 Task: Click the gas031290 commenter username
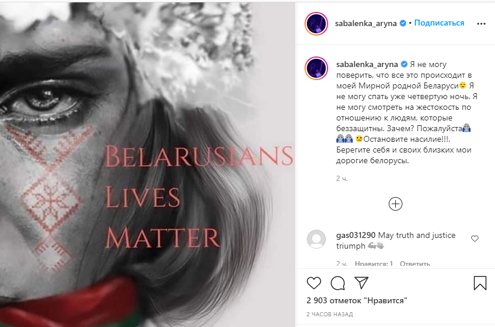pos(356,235)
